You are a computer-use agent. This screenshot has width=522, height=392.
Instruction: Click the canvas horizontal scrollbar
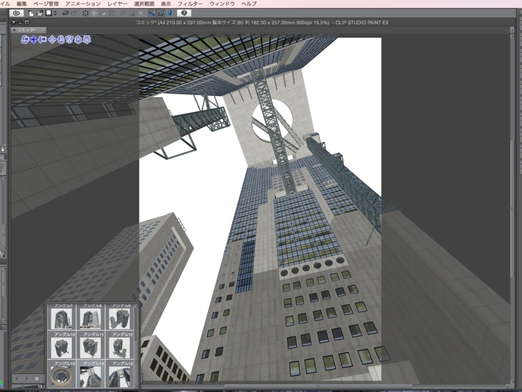[x=318, y=386]
